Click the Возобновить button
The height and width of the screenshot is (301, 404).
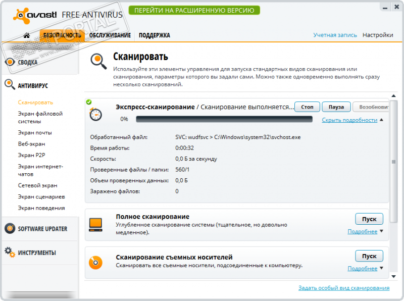[371, 107]
